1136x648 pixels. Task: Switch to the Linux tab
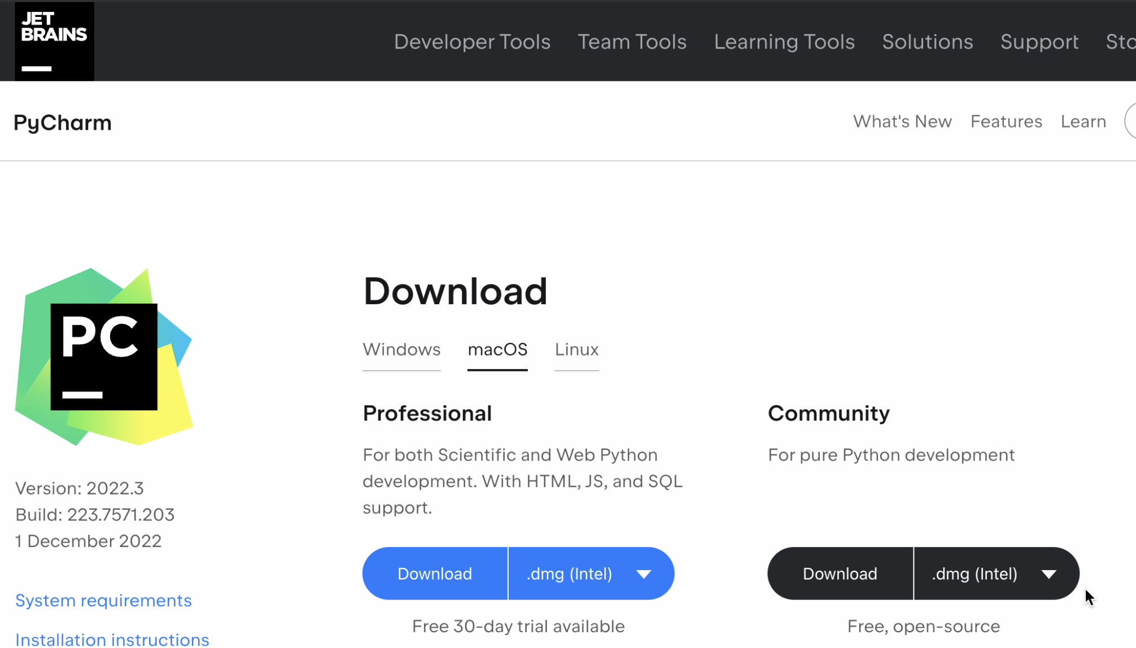(x=576, y=349)
